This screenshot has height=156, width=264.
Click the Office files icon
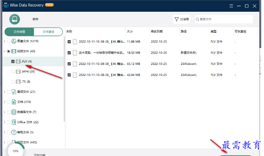tap(14, 122)
